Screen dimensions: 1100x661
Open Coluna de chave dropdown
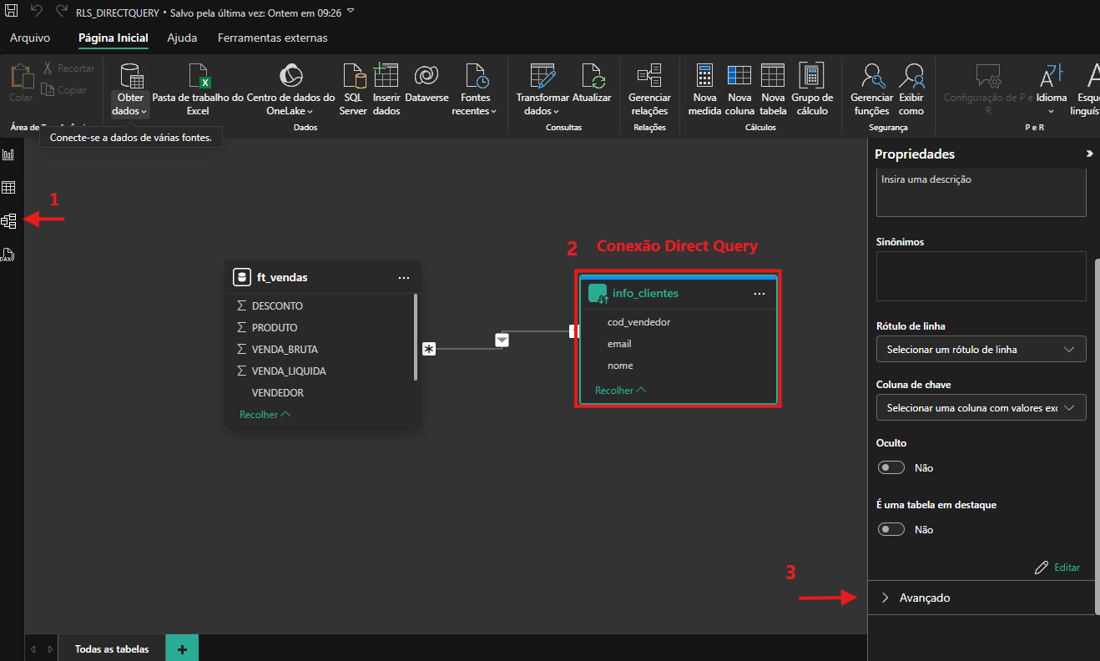click(x=981, y=408)
